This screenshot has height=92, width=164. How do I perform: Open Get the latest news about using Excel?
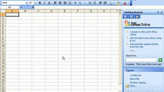146,39
